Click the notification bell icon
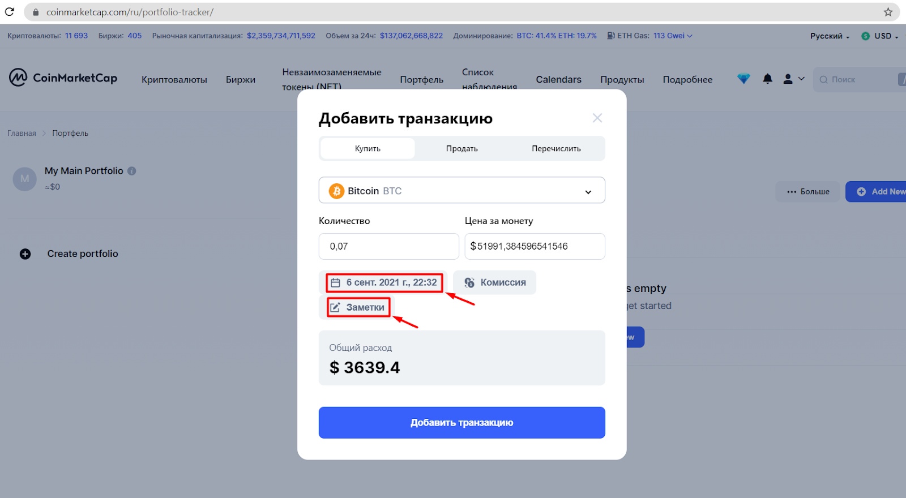906x498 pixels. pos(767,79)
